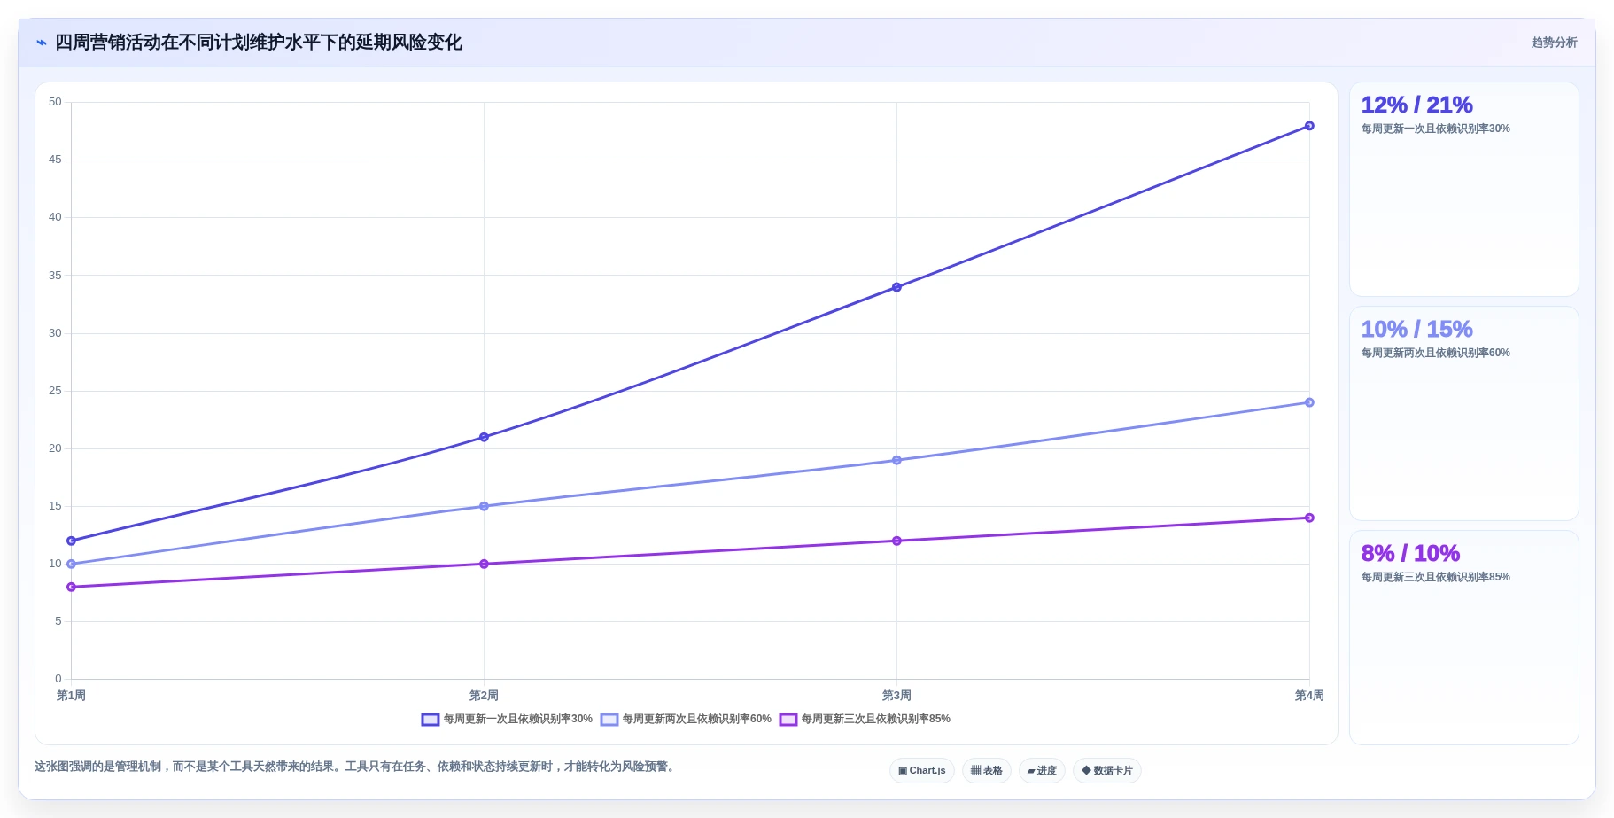This screenshot has width=1614, height=818.
Task: Click the 85% series point at 第2周 (10)
Action: [x=484, y=564]
